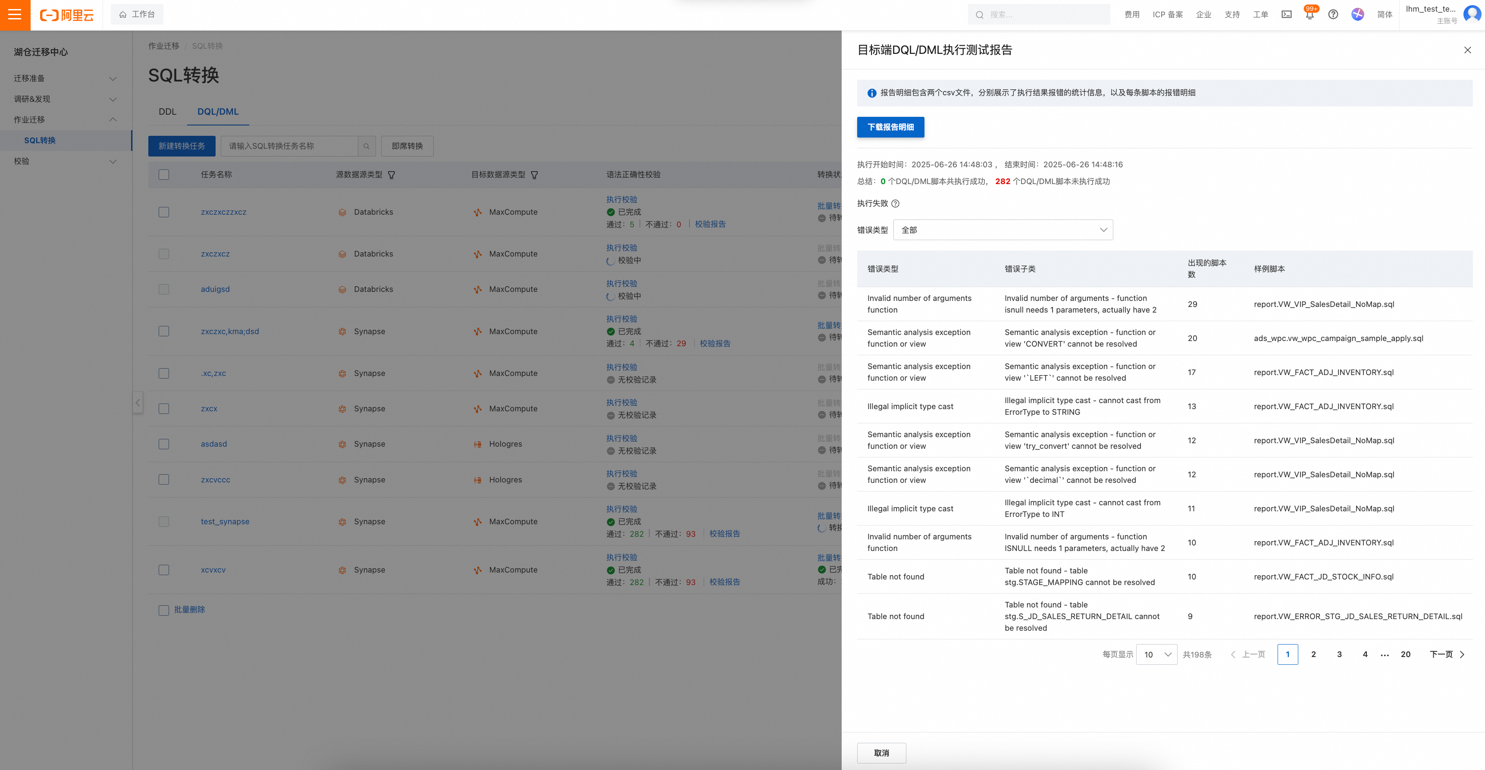Click the Synapse icon in test_synapse row
This screenshot has height=770, width=1485.
pos(342,522)
